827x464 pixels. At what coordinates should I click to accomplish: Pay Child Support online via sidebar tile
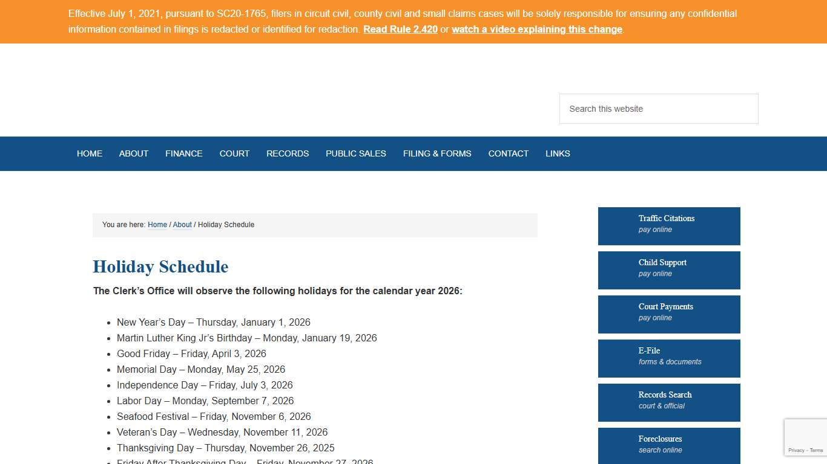[669, 270]
